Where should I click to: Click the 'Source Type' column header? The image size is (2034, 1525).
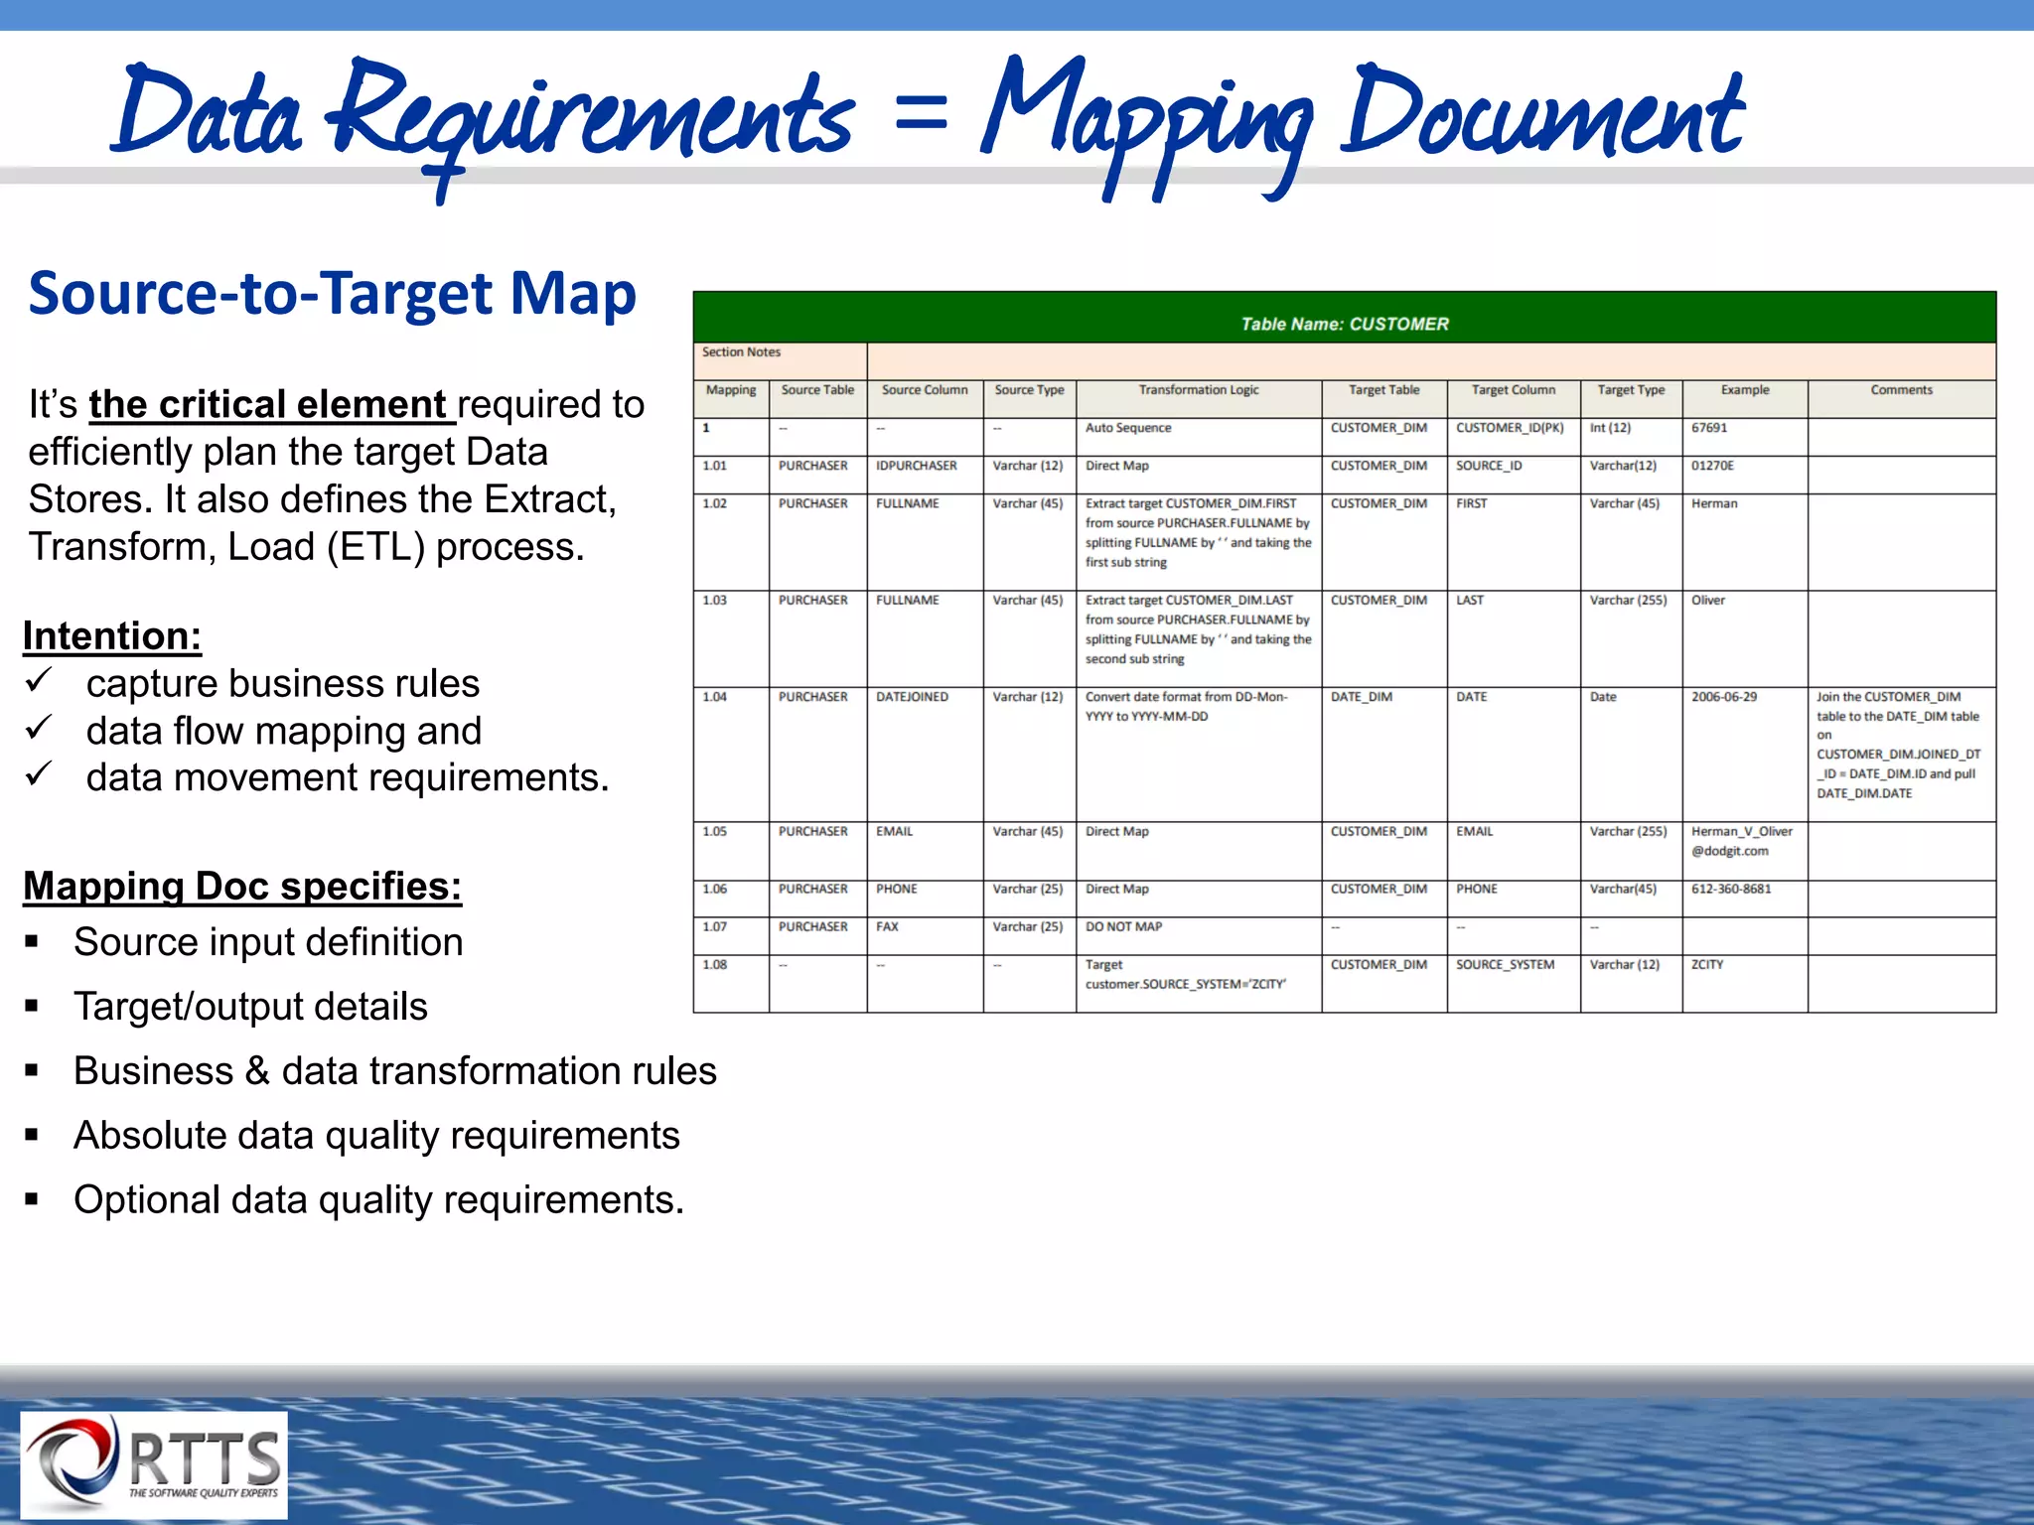(x=1029, y=398)
